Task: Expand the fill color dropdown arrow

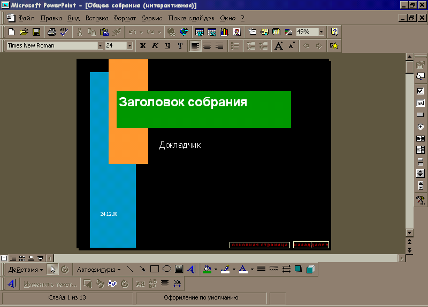Action: (216, 270)
